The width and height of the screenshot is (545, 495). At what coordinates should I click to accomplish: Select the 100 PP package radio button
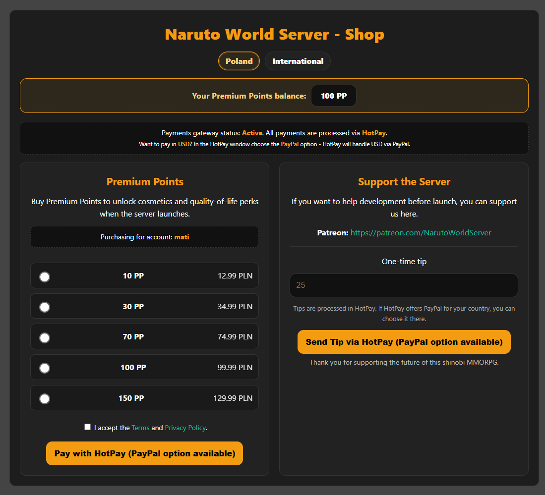pyautogui.click(x=45, y=368)
